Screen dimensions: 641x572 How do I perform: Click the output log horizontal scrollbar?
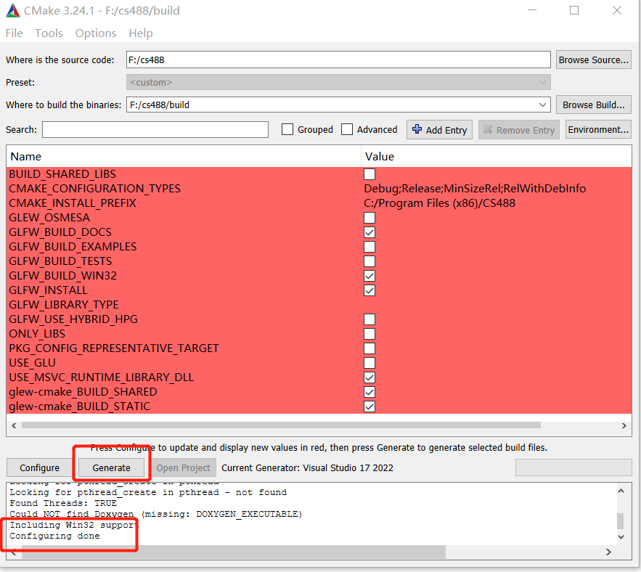pyautogui.click(x=234, y=552)
